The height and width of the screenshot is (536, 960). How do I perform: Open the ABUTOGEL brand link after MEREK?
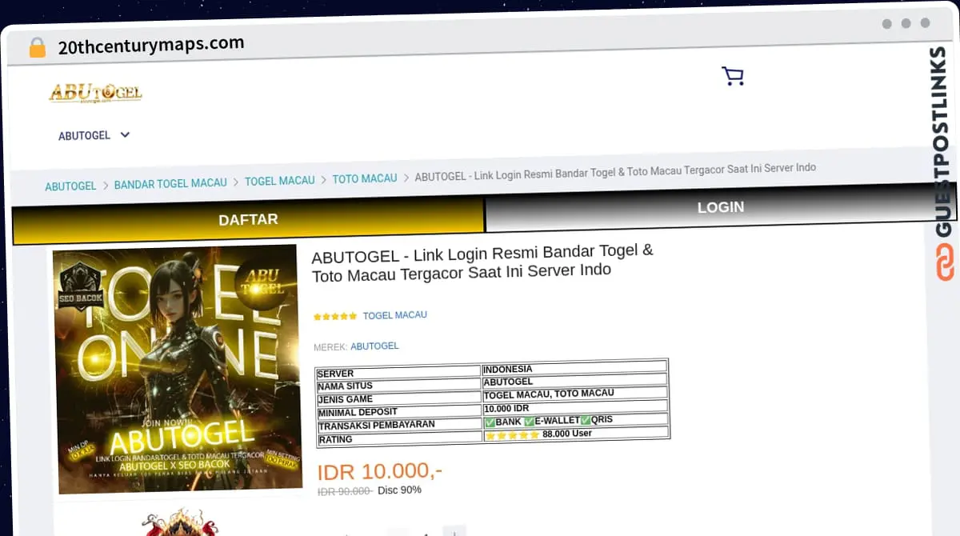[x=374, y=346]
